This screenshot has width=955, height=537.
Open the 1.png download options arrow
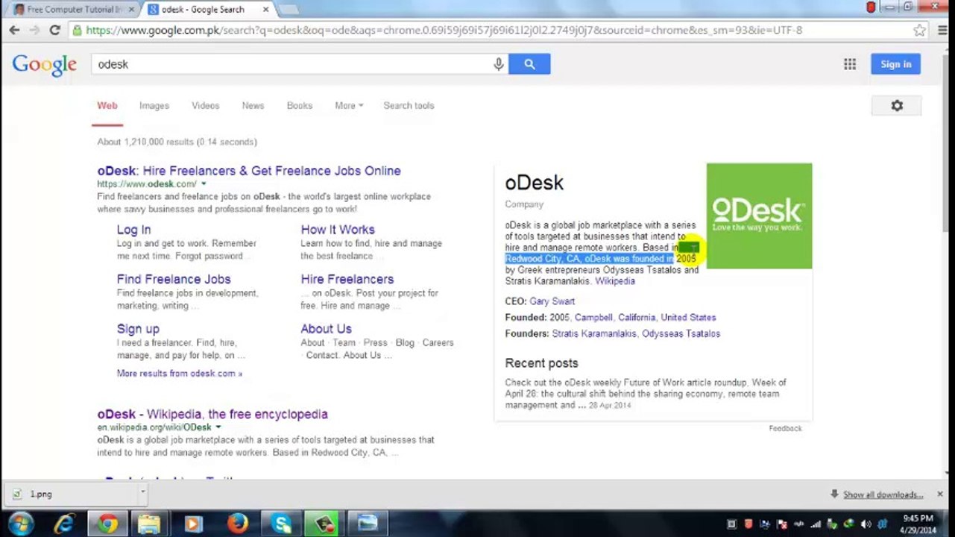point(142,493)
